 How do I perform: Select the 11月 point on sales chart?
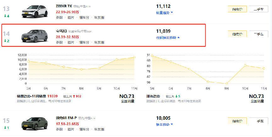click(x=134, y=57)
